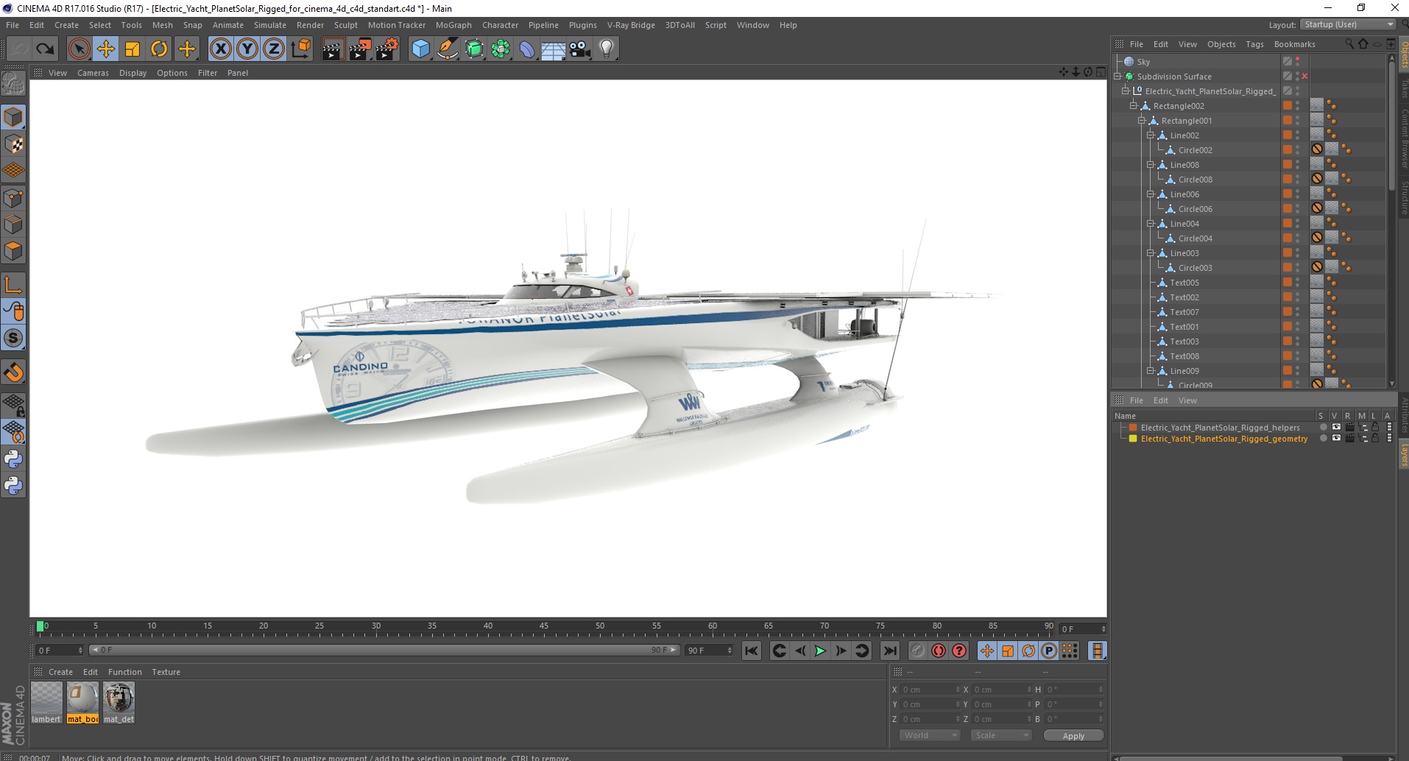Select Electric_Yacht_PlanetSolar_Rigged_geometry layer
Viewport: 1409px width, 761px height.
(1223, 439)
